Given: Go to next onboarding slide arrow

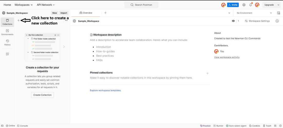Looking at the screenshot, I should tap(64, 47).
